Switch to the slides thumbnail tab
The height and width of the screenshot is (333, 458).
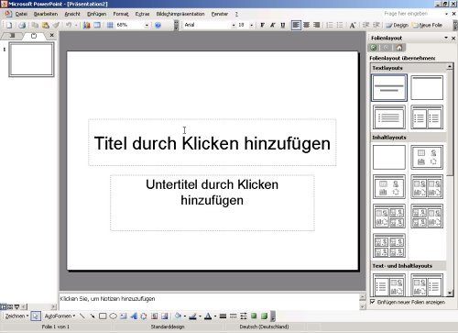coord(34,36)
